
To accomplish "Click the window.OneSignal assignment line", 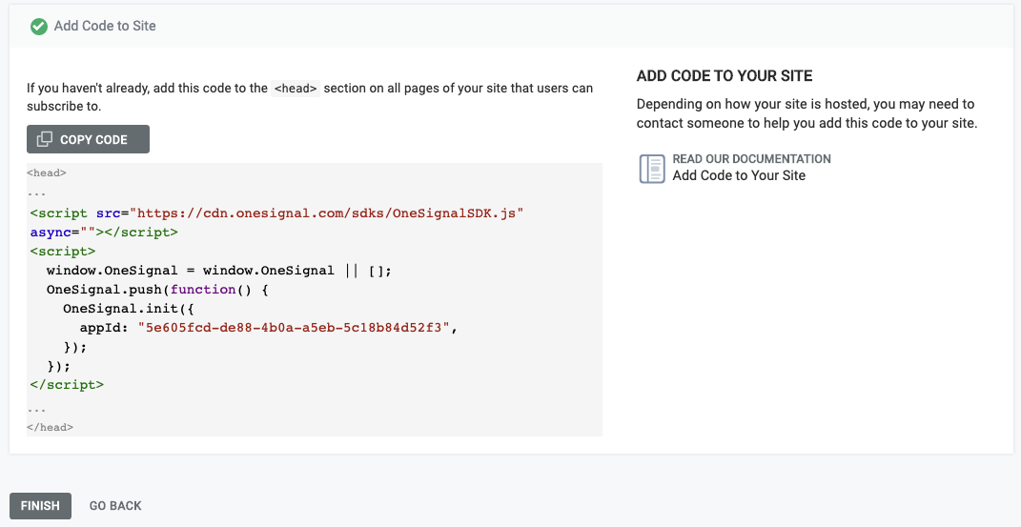I will click(219, 271).
